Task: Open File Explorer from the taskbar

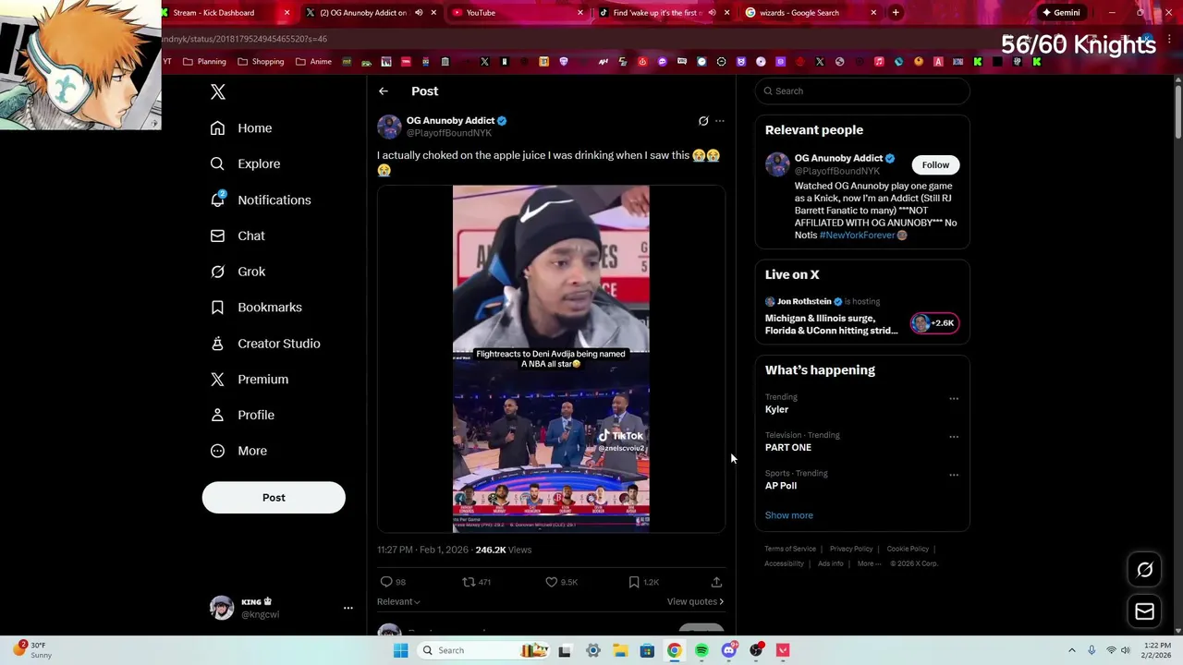Action: click(620, 651)
